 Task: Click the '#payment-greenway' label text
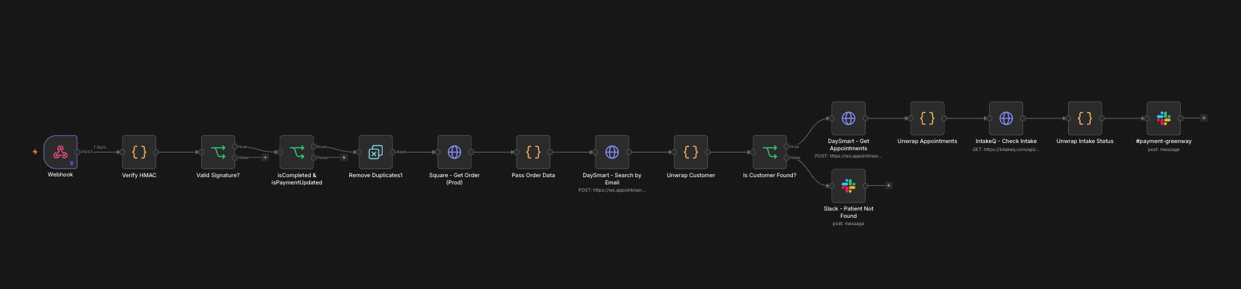pos(1164,142)
